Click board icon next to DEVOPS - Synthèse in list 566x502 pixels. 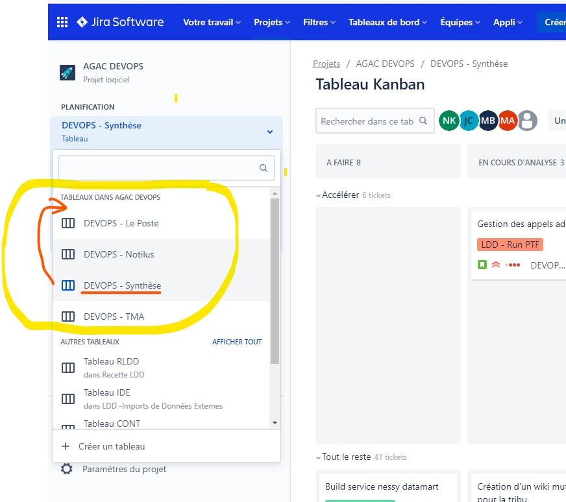coord(68,285)
